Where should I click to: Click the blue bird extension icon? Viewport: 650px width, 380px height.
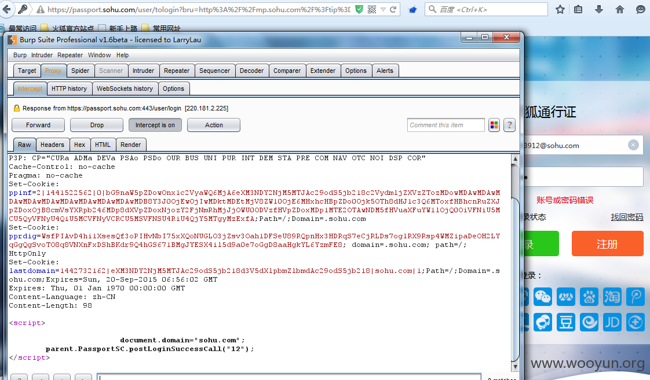click(412, 9)
